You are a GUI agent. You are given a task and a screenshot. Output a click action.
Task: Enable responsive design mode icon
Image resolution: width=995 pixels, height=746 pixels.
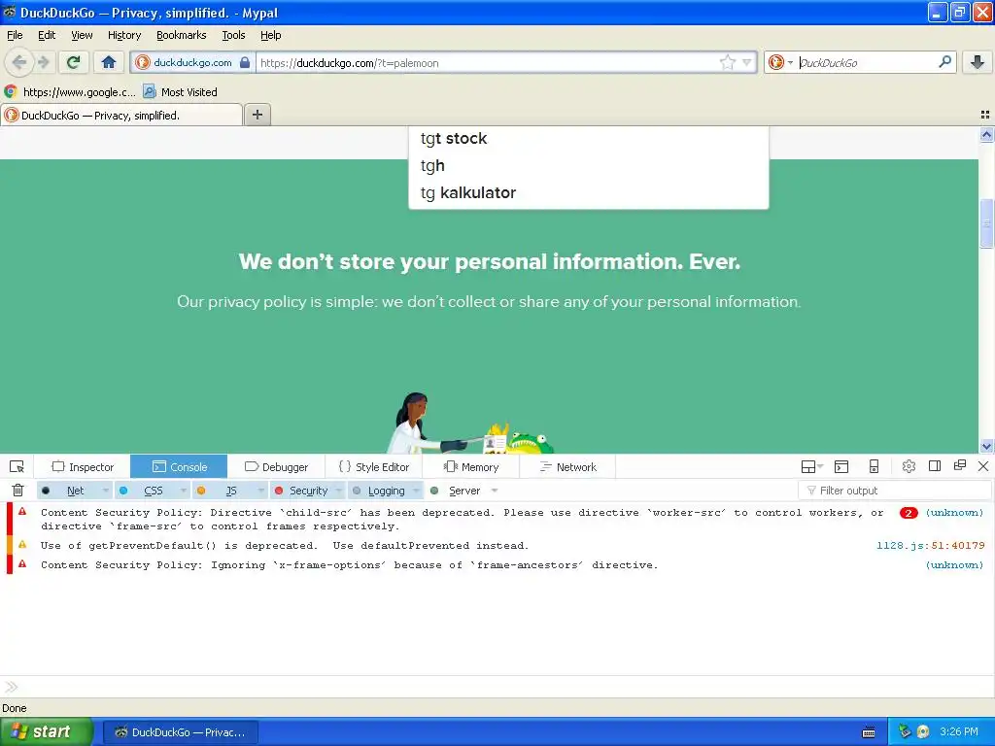tap(874, 467)
